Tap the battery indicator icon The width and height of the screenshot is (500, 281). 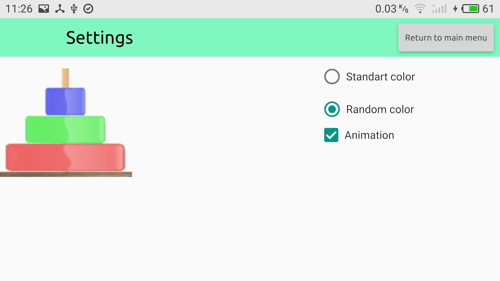point(470,9)
